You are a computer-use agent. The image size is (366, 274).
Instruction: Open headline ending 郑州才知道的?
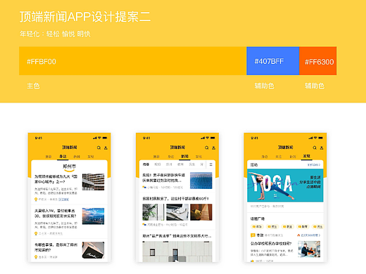[56, 247]
